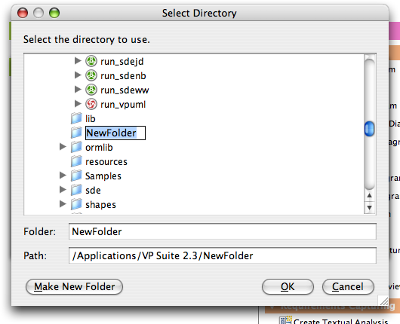Click the run_sdeww green app icon
Screen dimensions: 400x324
(91, 90)
